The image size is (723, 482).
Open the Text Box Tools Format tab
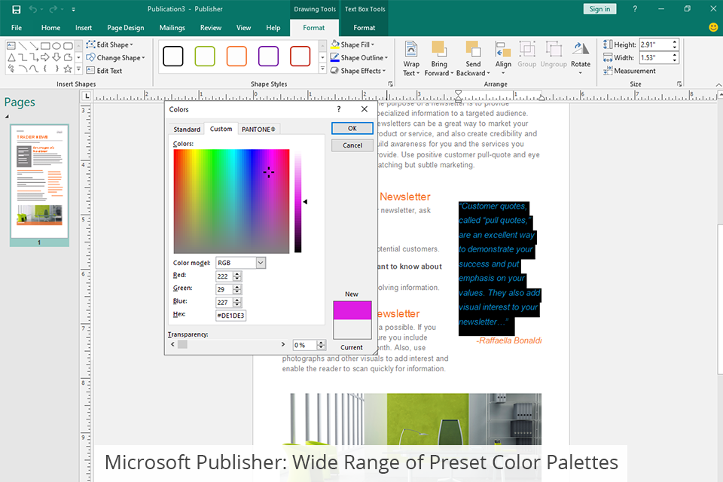tap(365, 28)
